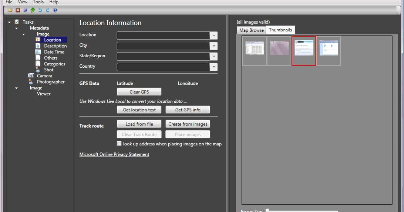Switch to the Map Browse tab
404x212 pixels.
point(251,30)
